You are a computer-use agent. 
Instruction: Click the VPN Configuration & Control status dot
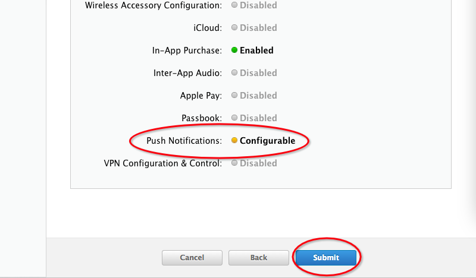tap(234, 163)
